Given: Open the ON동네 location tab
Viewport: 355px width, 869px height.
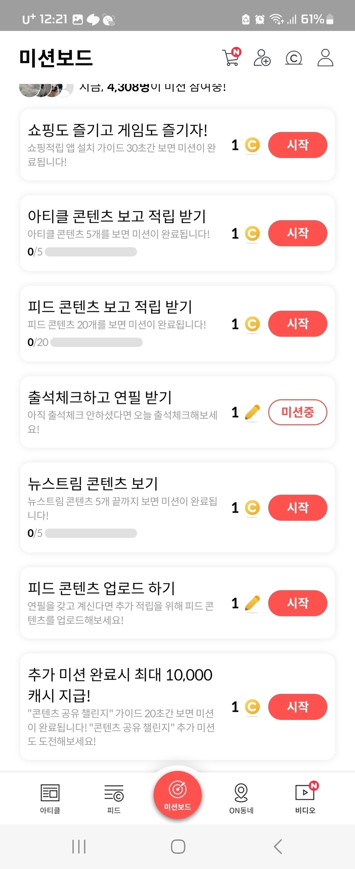Looking at the screenshot, I should [241, 798].
